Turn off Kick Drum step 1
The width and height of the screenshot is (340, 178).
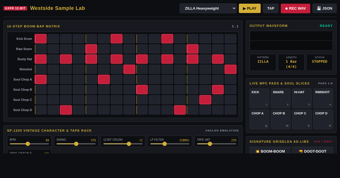[41, 39]
